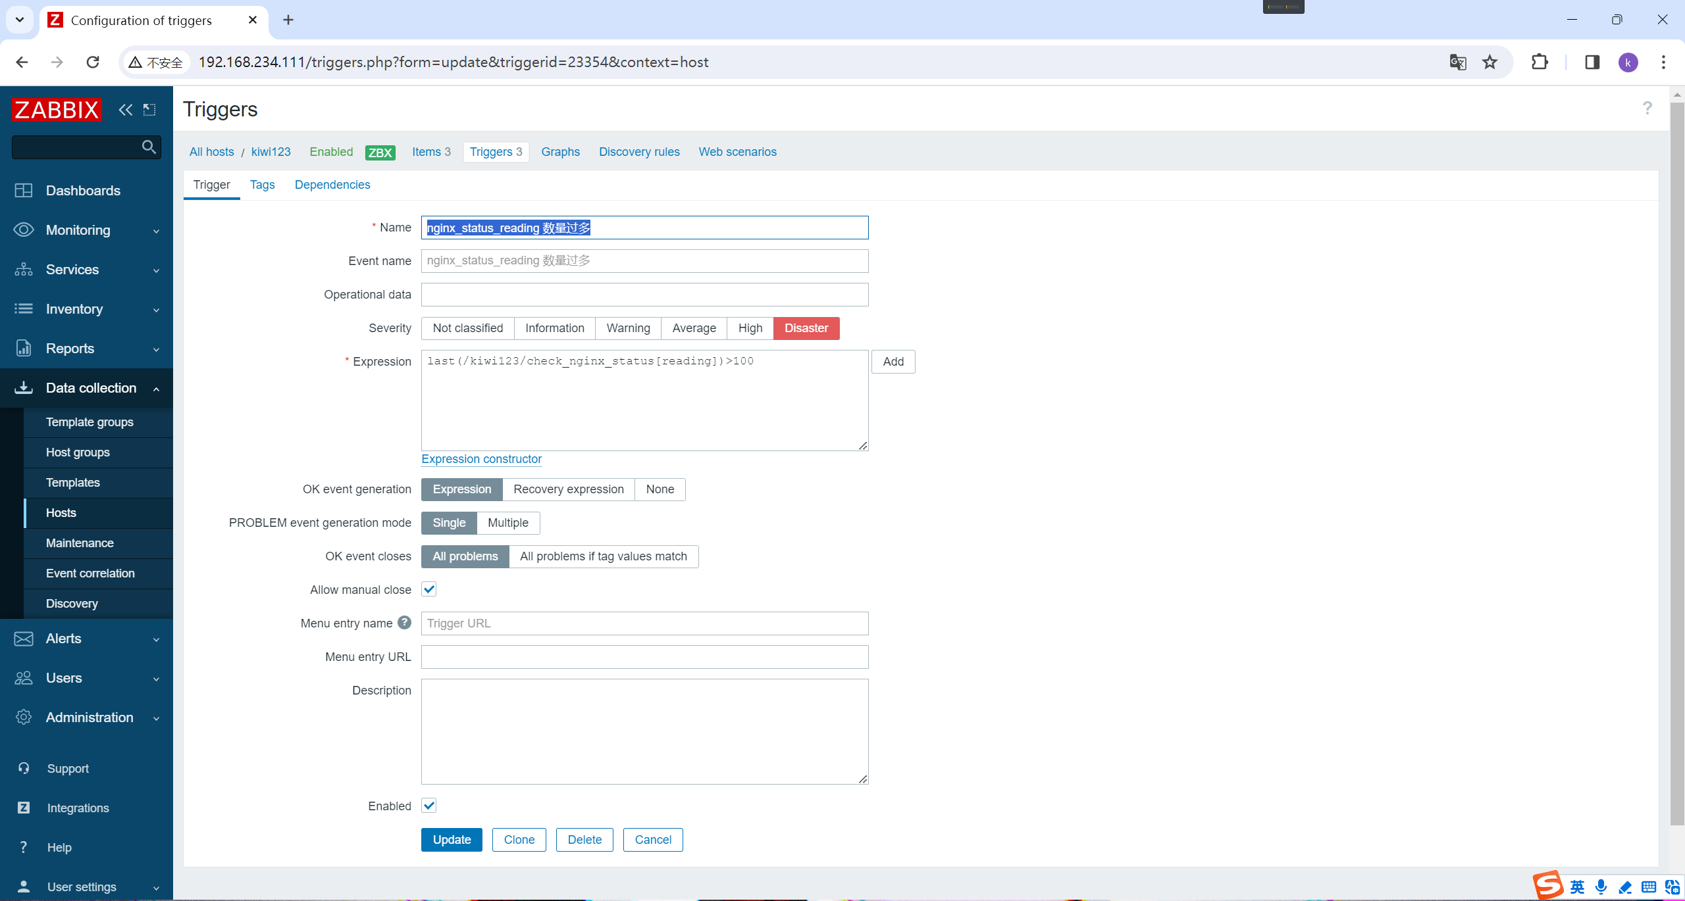
Task: Open the Google Translate icon in address bar
Action: (1457, 62)
